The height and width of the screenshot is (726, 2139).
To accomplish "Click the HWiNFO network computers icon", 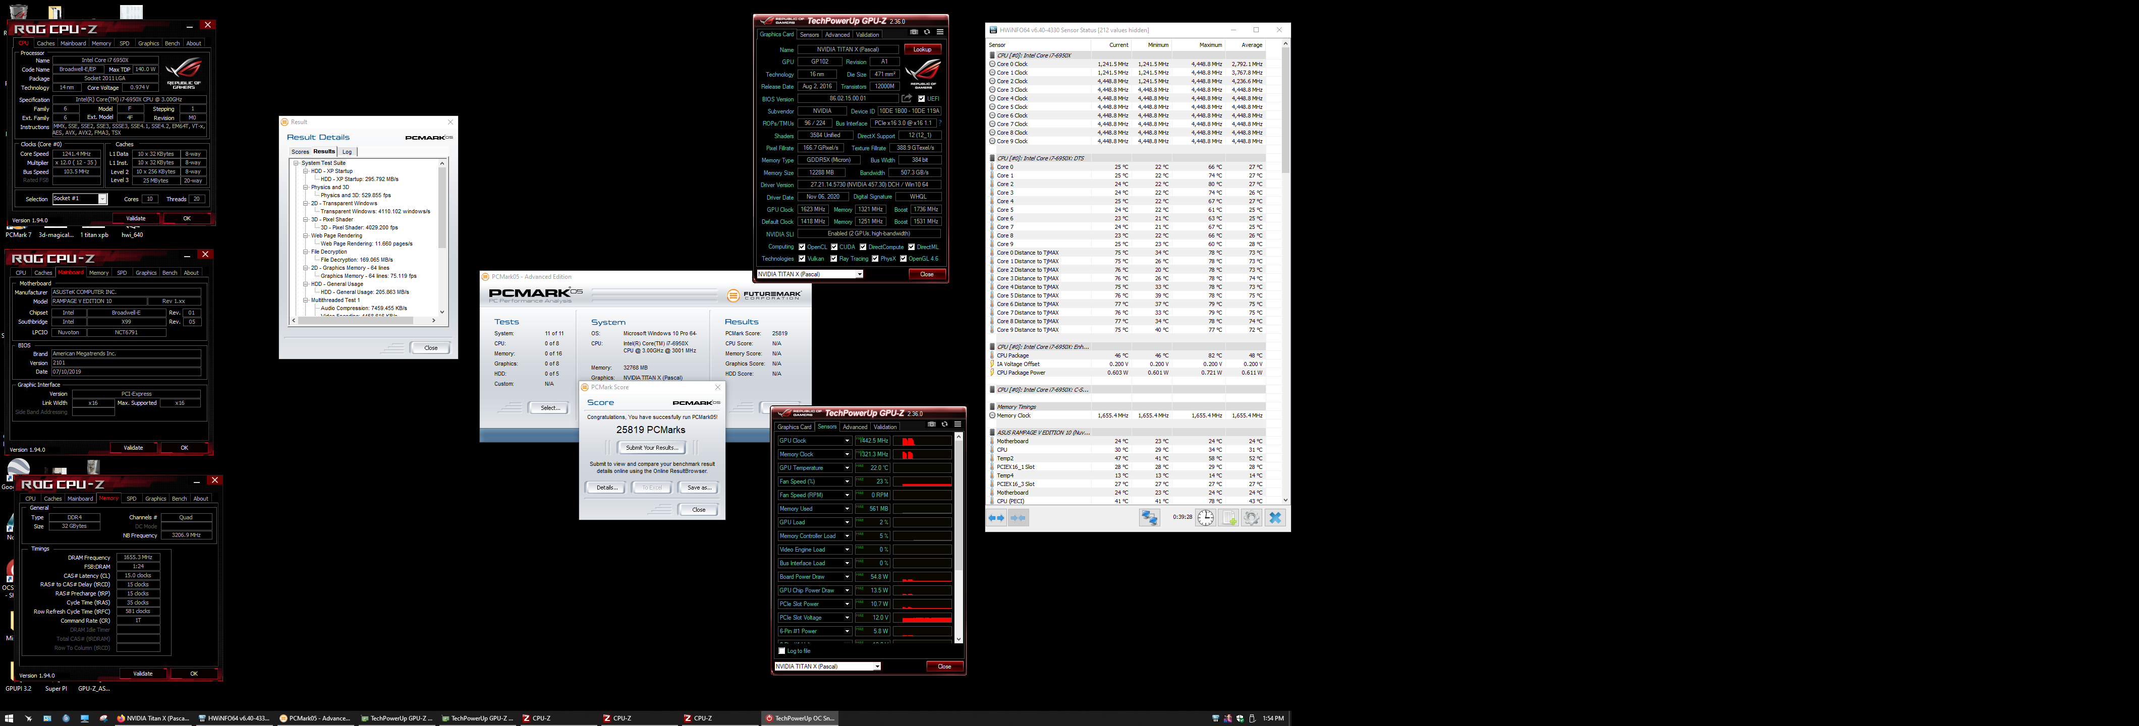I will pos(1149,518).
